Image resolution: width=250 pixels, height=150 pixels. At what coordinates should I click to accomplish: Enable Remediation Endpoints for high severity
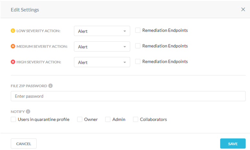138,61
